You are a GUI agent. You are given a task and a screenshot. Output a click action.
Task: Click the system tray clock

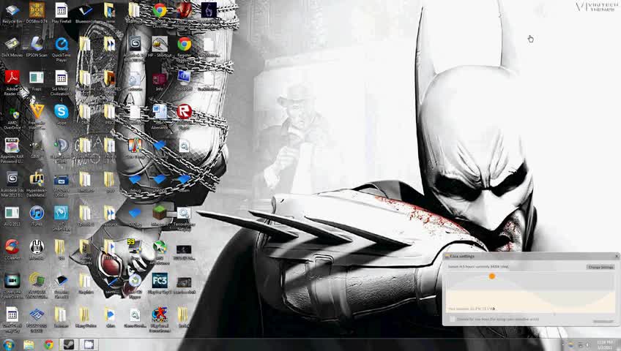(x=604, y=344)
